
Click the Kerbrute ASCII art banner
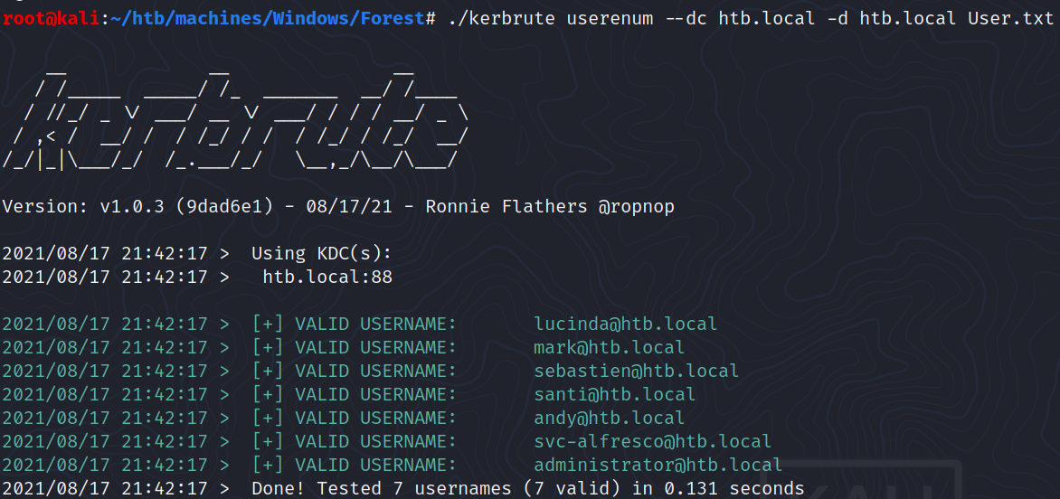point(235,118)
